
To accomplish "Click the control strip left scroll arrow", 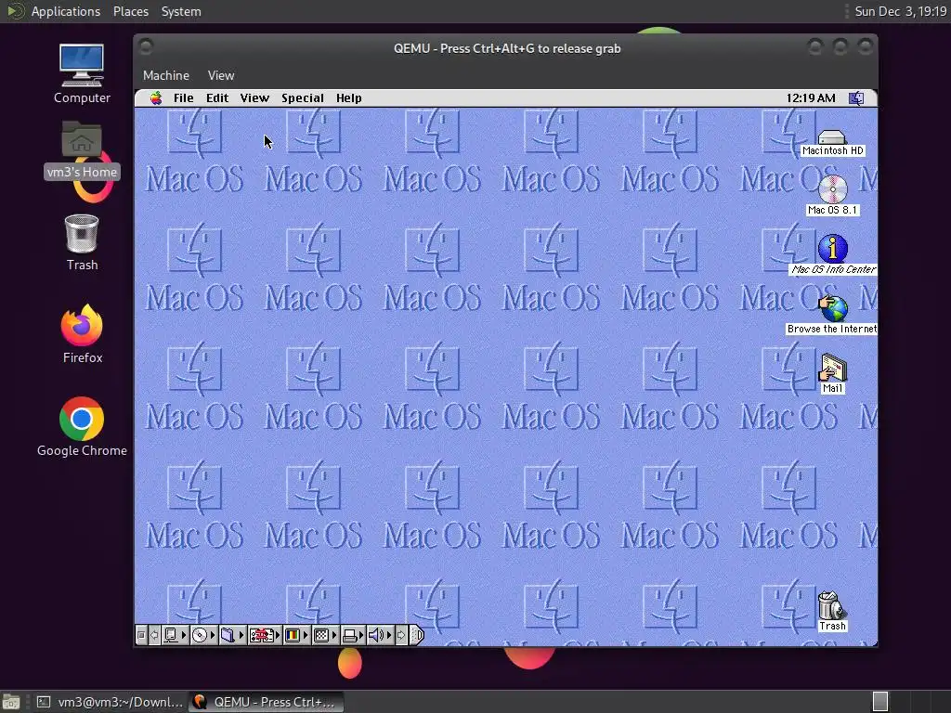I will [155, 635].
